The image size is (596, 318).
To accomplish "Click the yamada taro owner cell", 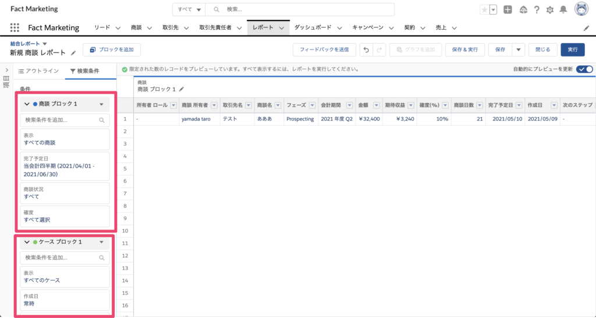I will 200,119.
